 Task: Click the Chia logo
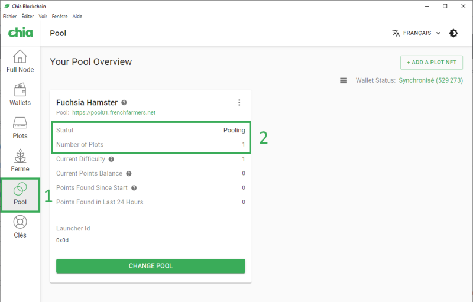[x=20, y=33]
